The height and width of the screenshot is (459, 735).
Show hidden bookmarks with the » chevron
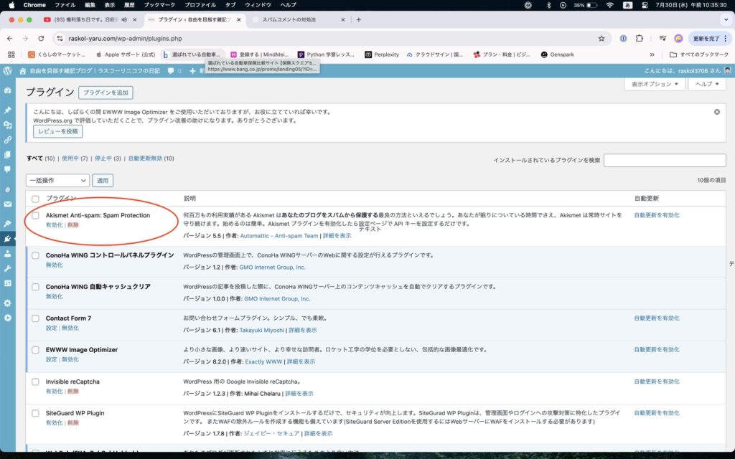(652, 55)
